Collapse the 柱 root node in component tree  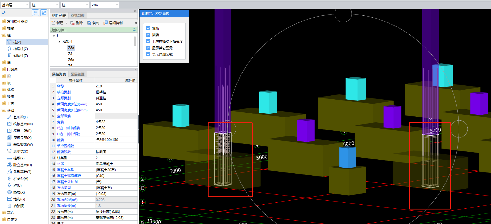(54, 36)
